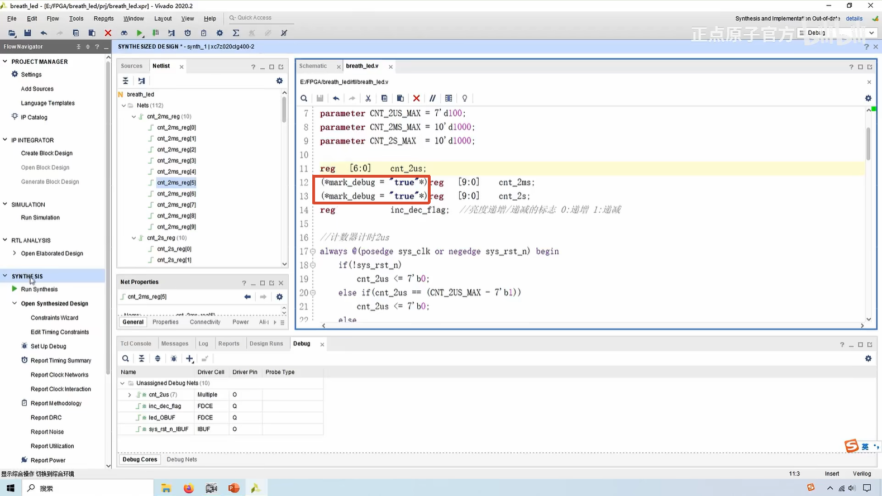Click the Cut scissors icon in editor toolbar
Screen dimensions: 882x496
tap(368, 98)
